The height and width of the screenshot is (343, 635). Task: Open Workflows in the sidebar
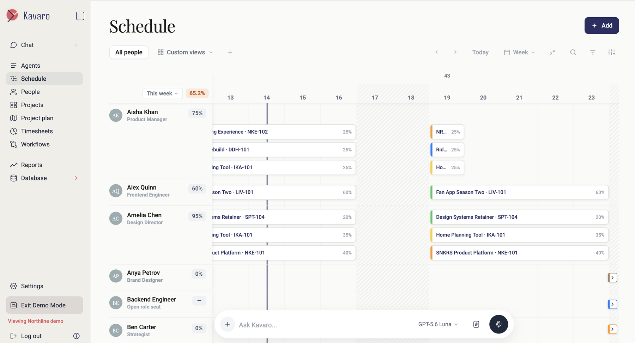44,144
